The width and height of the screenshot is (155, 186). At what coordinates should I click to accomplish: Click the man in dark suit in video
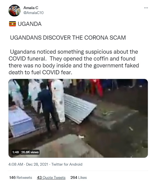tap(47, 107)
